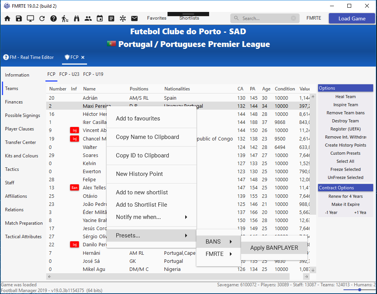The height and width of the screenshot is (294, 377).
Task: Click the Save floppy disk icon
Action: point(19,18)
